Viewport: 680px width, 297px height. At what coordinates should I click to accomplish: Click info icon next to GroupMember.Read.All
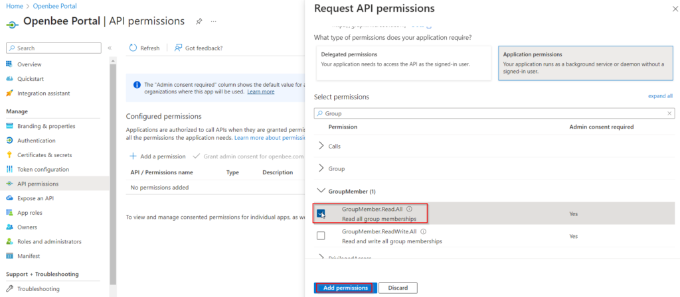point(409,209)
